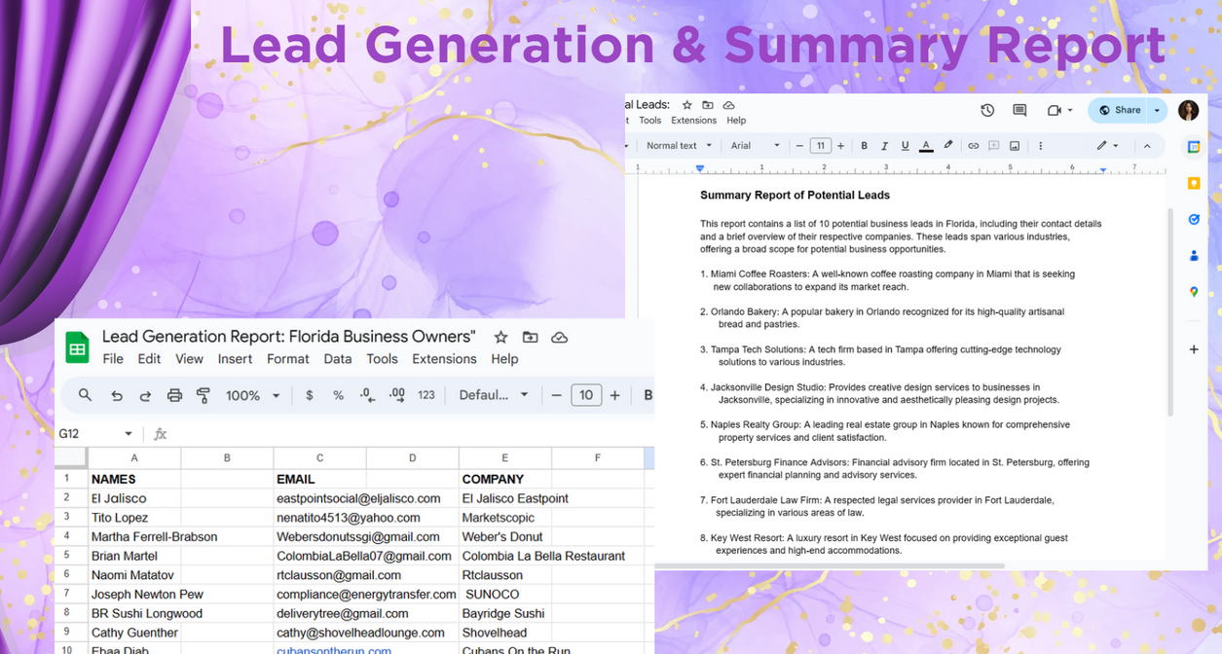
Task: Open version history in Docs
Action: 987,110
